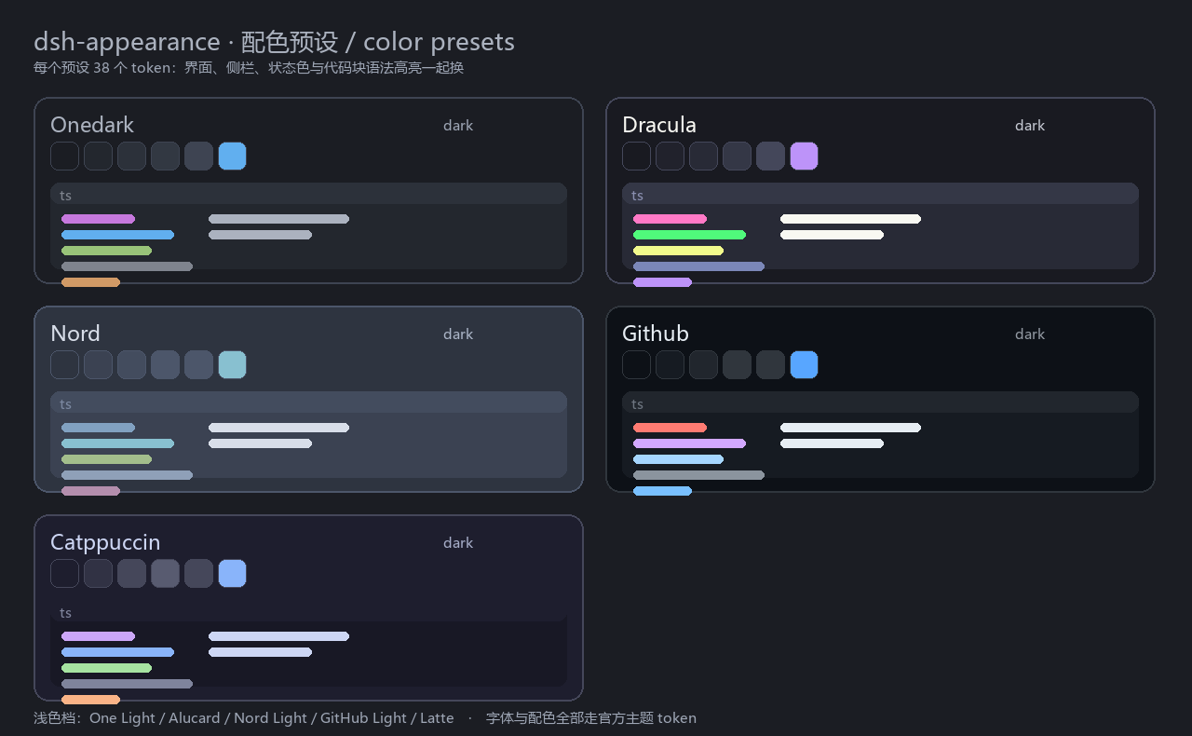Click the ts code tab in Dracula preview
This screenshot has width=1192, height=736.
coord(880,194)
